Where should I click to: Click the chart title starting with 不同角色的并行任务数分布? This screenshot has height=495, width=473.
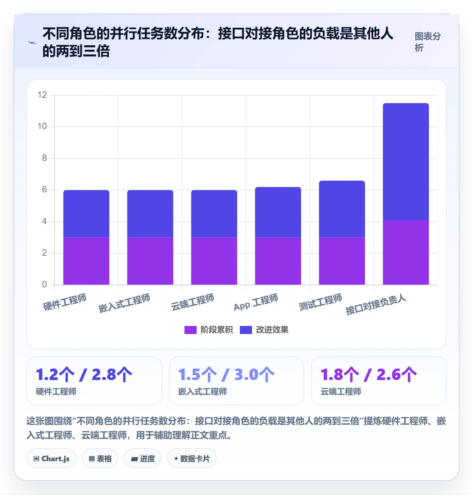pyautogui.click(x=218, y=42)
